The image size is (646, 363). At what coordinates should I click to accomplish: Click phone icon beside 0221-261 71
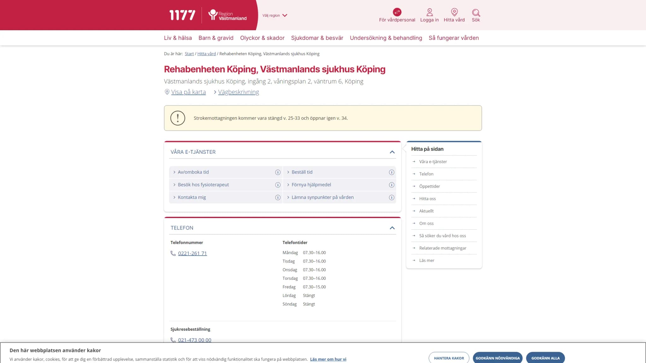(x=173, y=253)
